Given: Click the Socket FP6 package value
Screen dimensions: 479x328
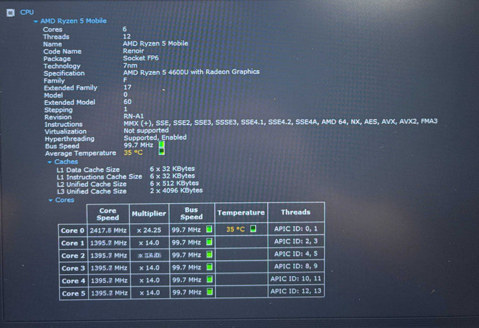Looking at the screenshot, I should 141,58.
